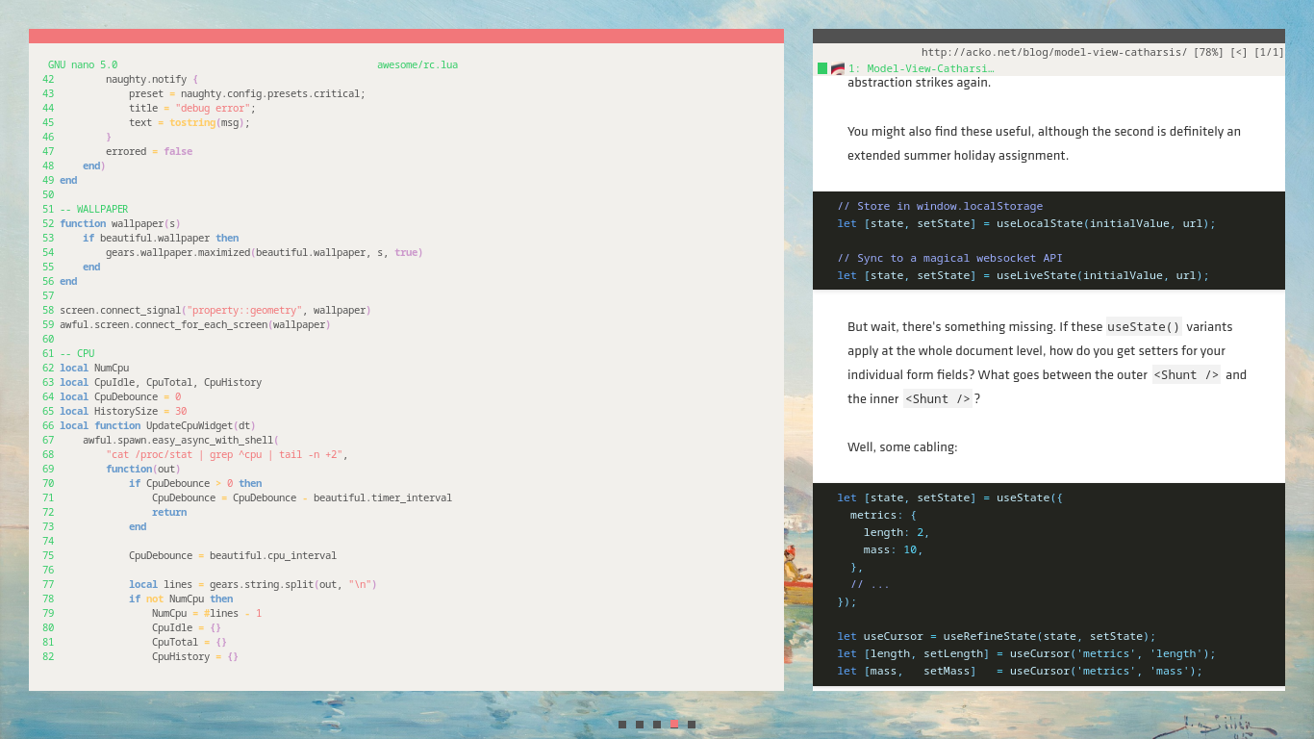Click '<Shunt />' snippet after 'the inner'
Screen dimensions: 1314x739
click(938, 398)
